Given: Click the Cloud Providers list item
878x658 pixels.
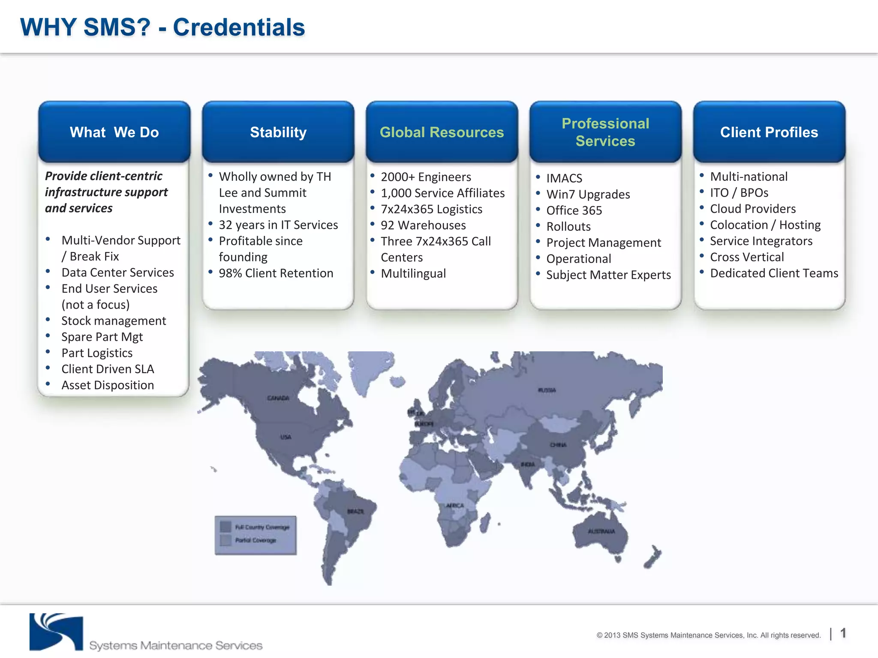Looking at the screenshot, I should pos(753,209).
